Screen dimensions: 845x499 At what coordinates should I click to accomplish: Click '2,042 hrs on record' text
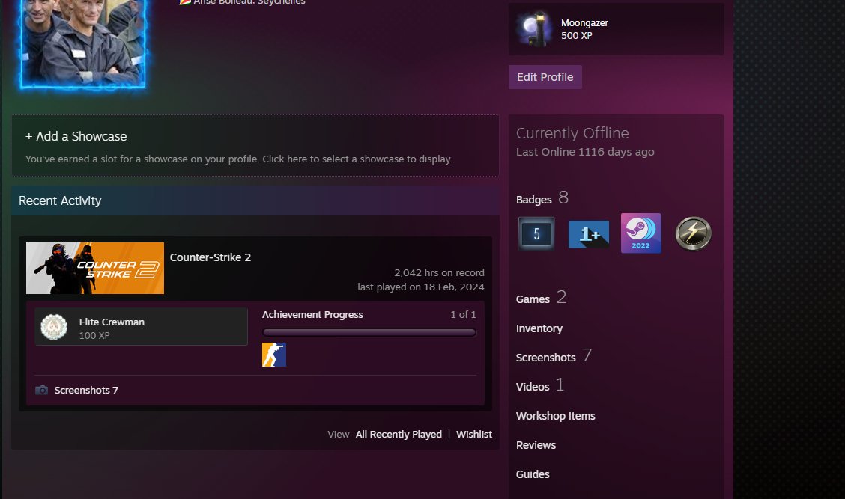click(x=439, y=272)
